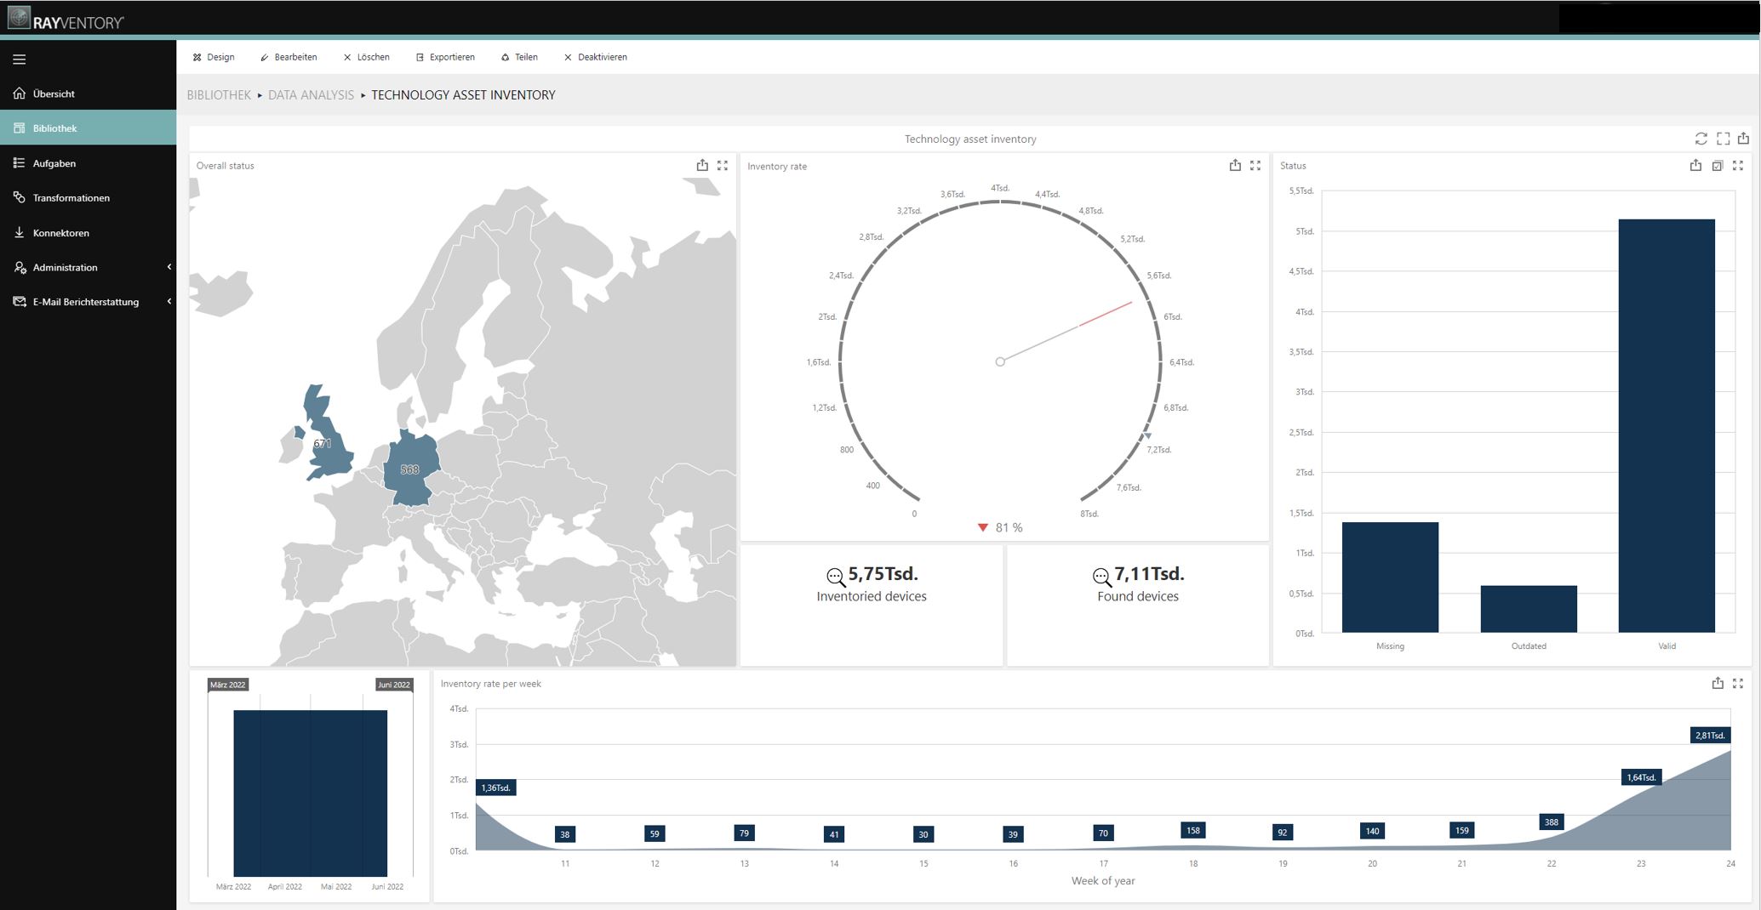This screenshot has height=910, width=1761.
Task: Click the Status widget multi-select icon
Action: pyautogui.click(x=1718, y=166)
